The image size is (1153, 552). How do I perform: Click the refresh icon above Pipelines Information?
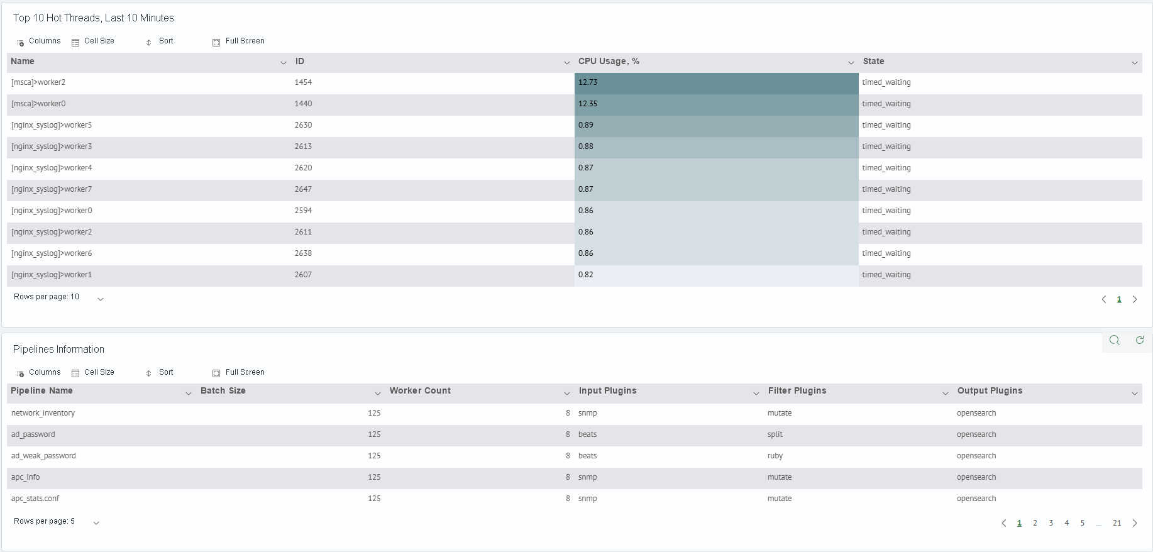pos(1140,340)
